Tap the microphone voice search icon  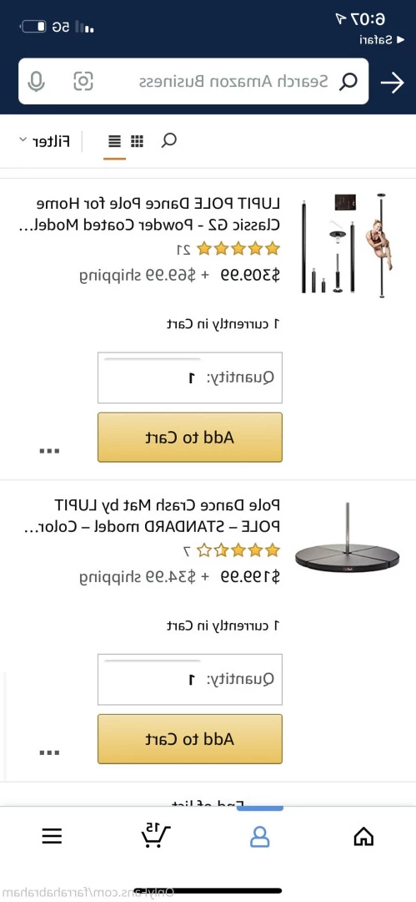[37, 82]
